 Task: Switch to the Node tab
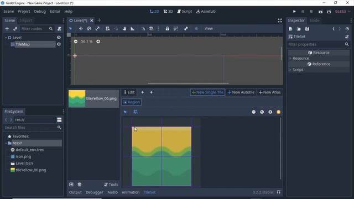pyautogui.click(x=315, y=20)
